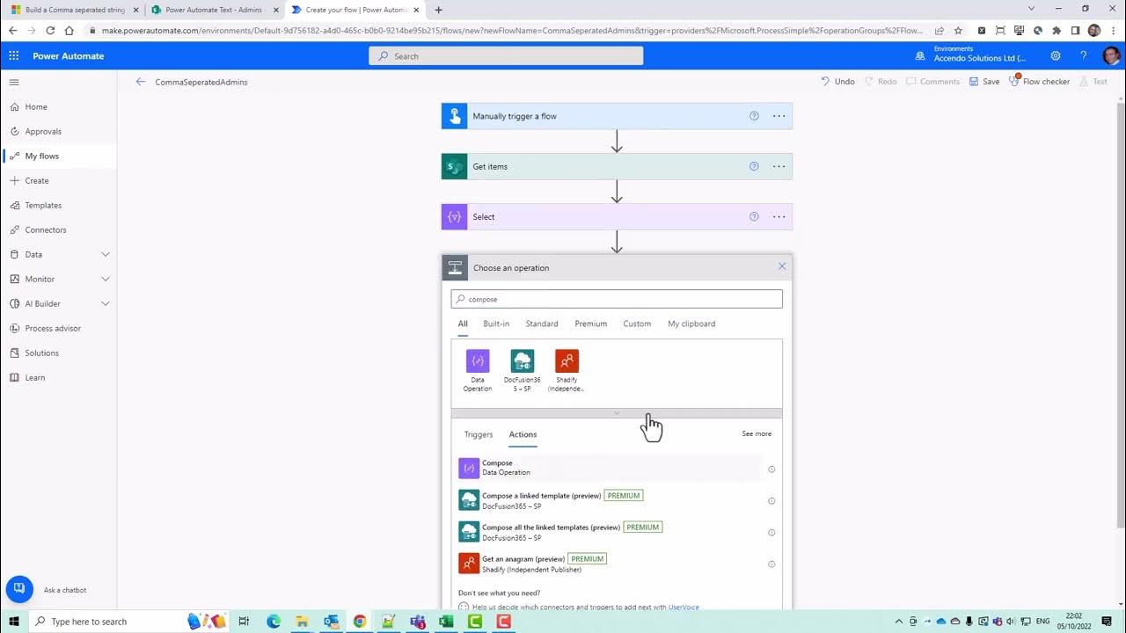Viewport: 1126px width, 633px height.
Task: Open the ellipsis menu on Manually trigger a flow
Action: pos(779,116)
